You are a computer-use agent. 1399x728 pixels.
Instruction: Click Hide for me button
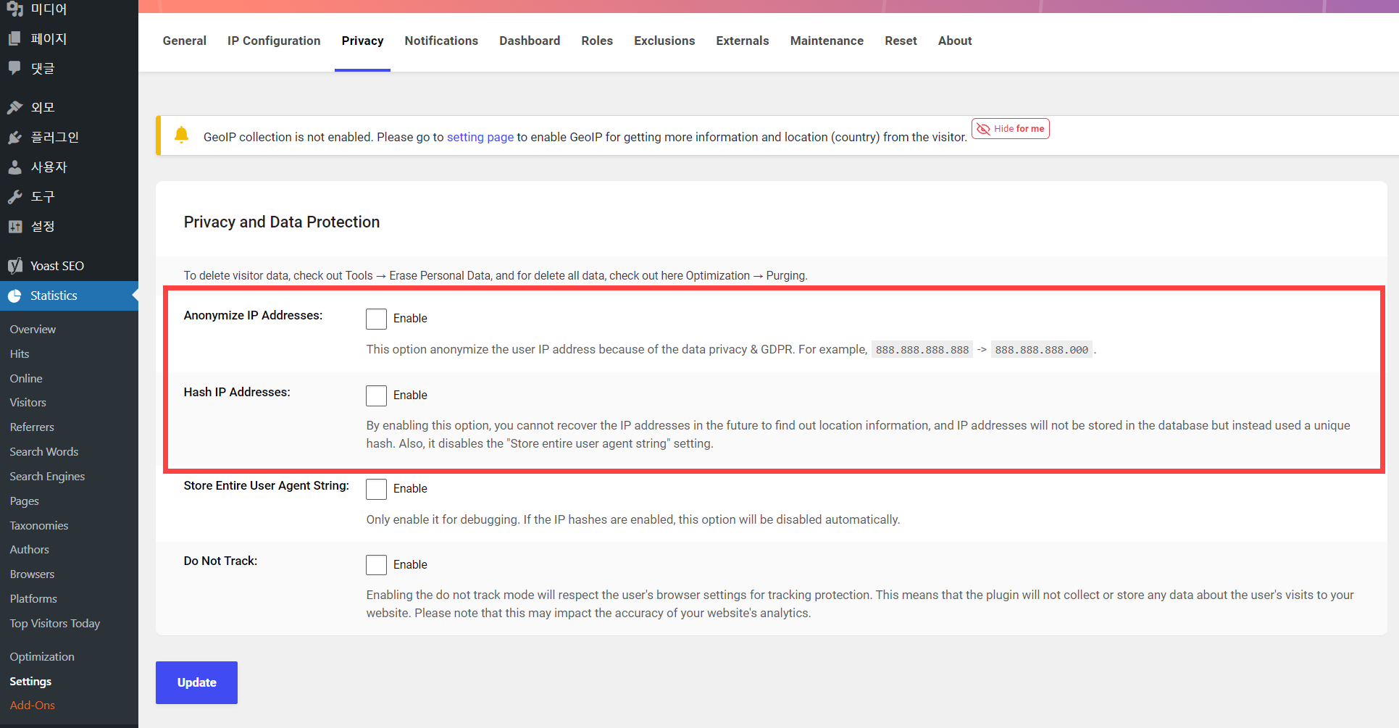1011,129
